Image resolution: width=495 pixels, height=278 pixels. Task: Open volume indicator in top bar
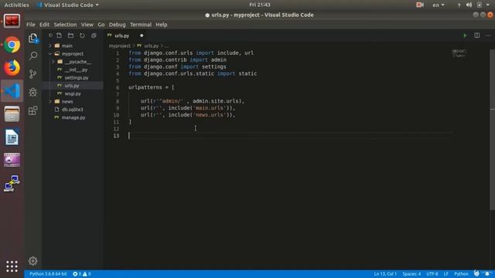pos(469,5)
